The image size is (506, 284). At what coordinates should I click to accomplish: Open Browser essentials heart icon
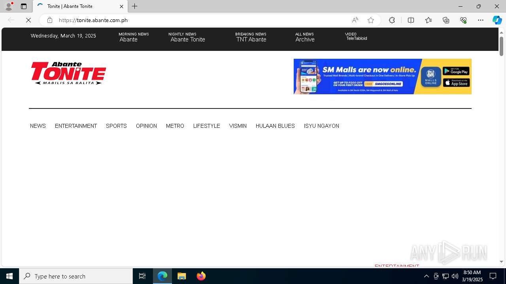463,20
